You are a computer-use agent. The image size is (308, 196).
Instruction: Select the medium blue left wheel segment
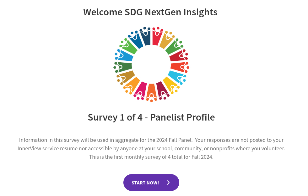125,56
